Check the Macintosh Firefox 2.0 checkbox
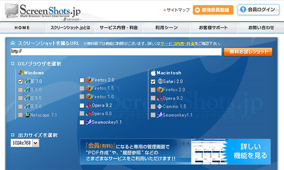The height and width of the screenshot is (170, 284). point(153,90)
